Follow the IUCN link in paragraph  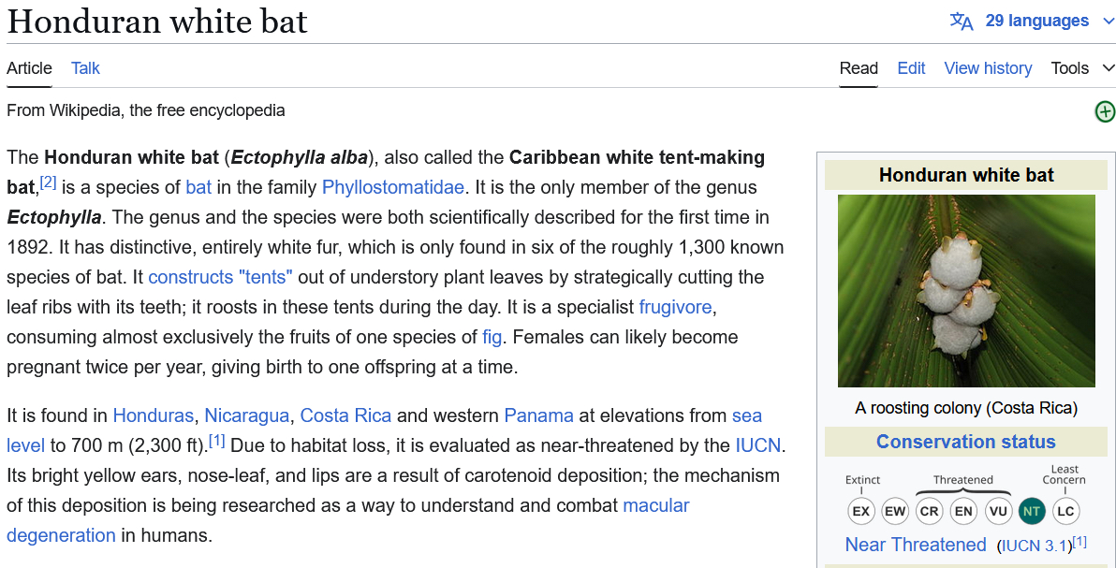coord(758,445)
